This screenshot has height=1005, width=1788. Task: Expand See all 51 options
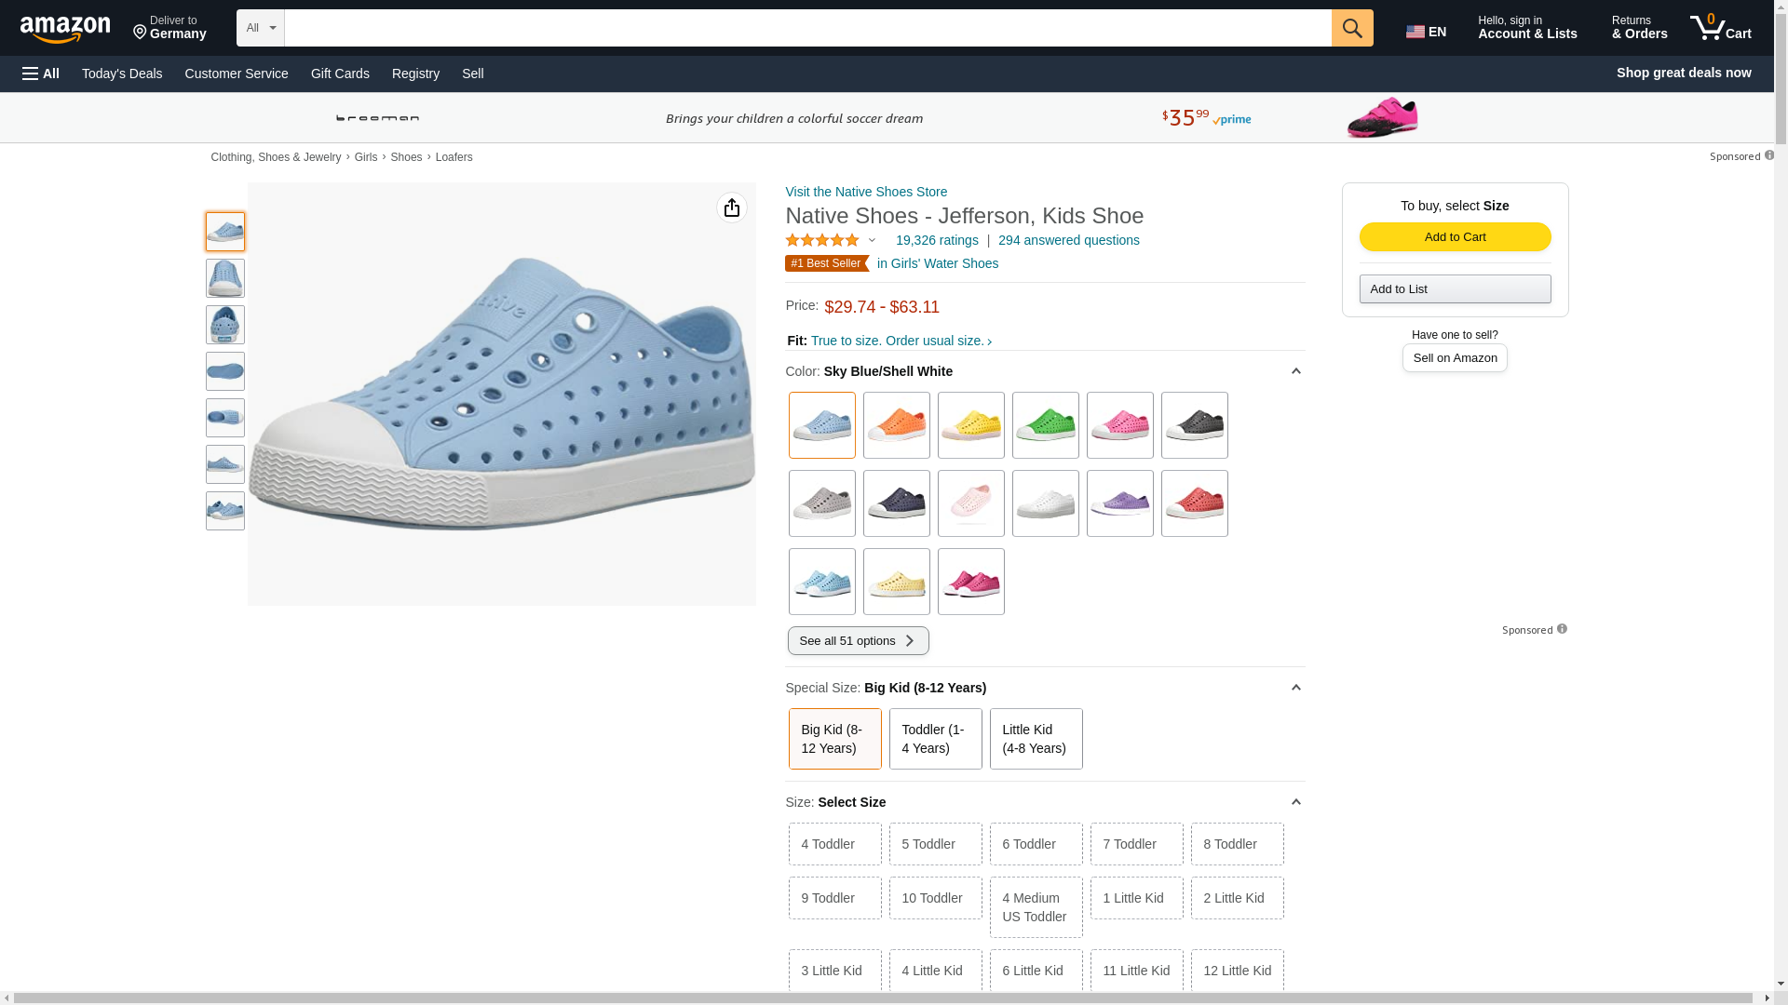point(858,640)
